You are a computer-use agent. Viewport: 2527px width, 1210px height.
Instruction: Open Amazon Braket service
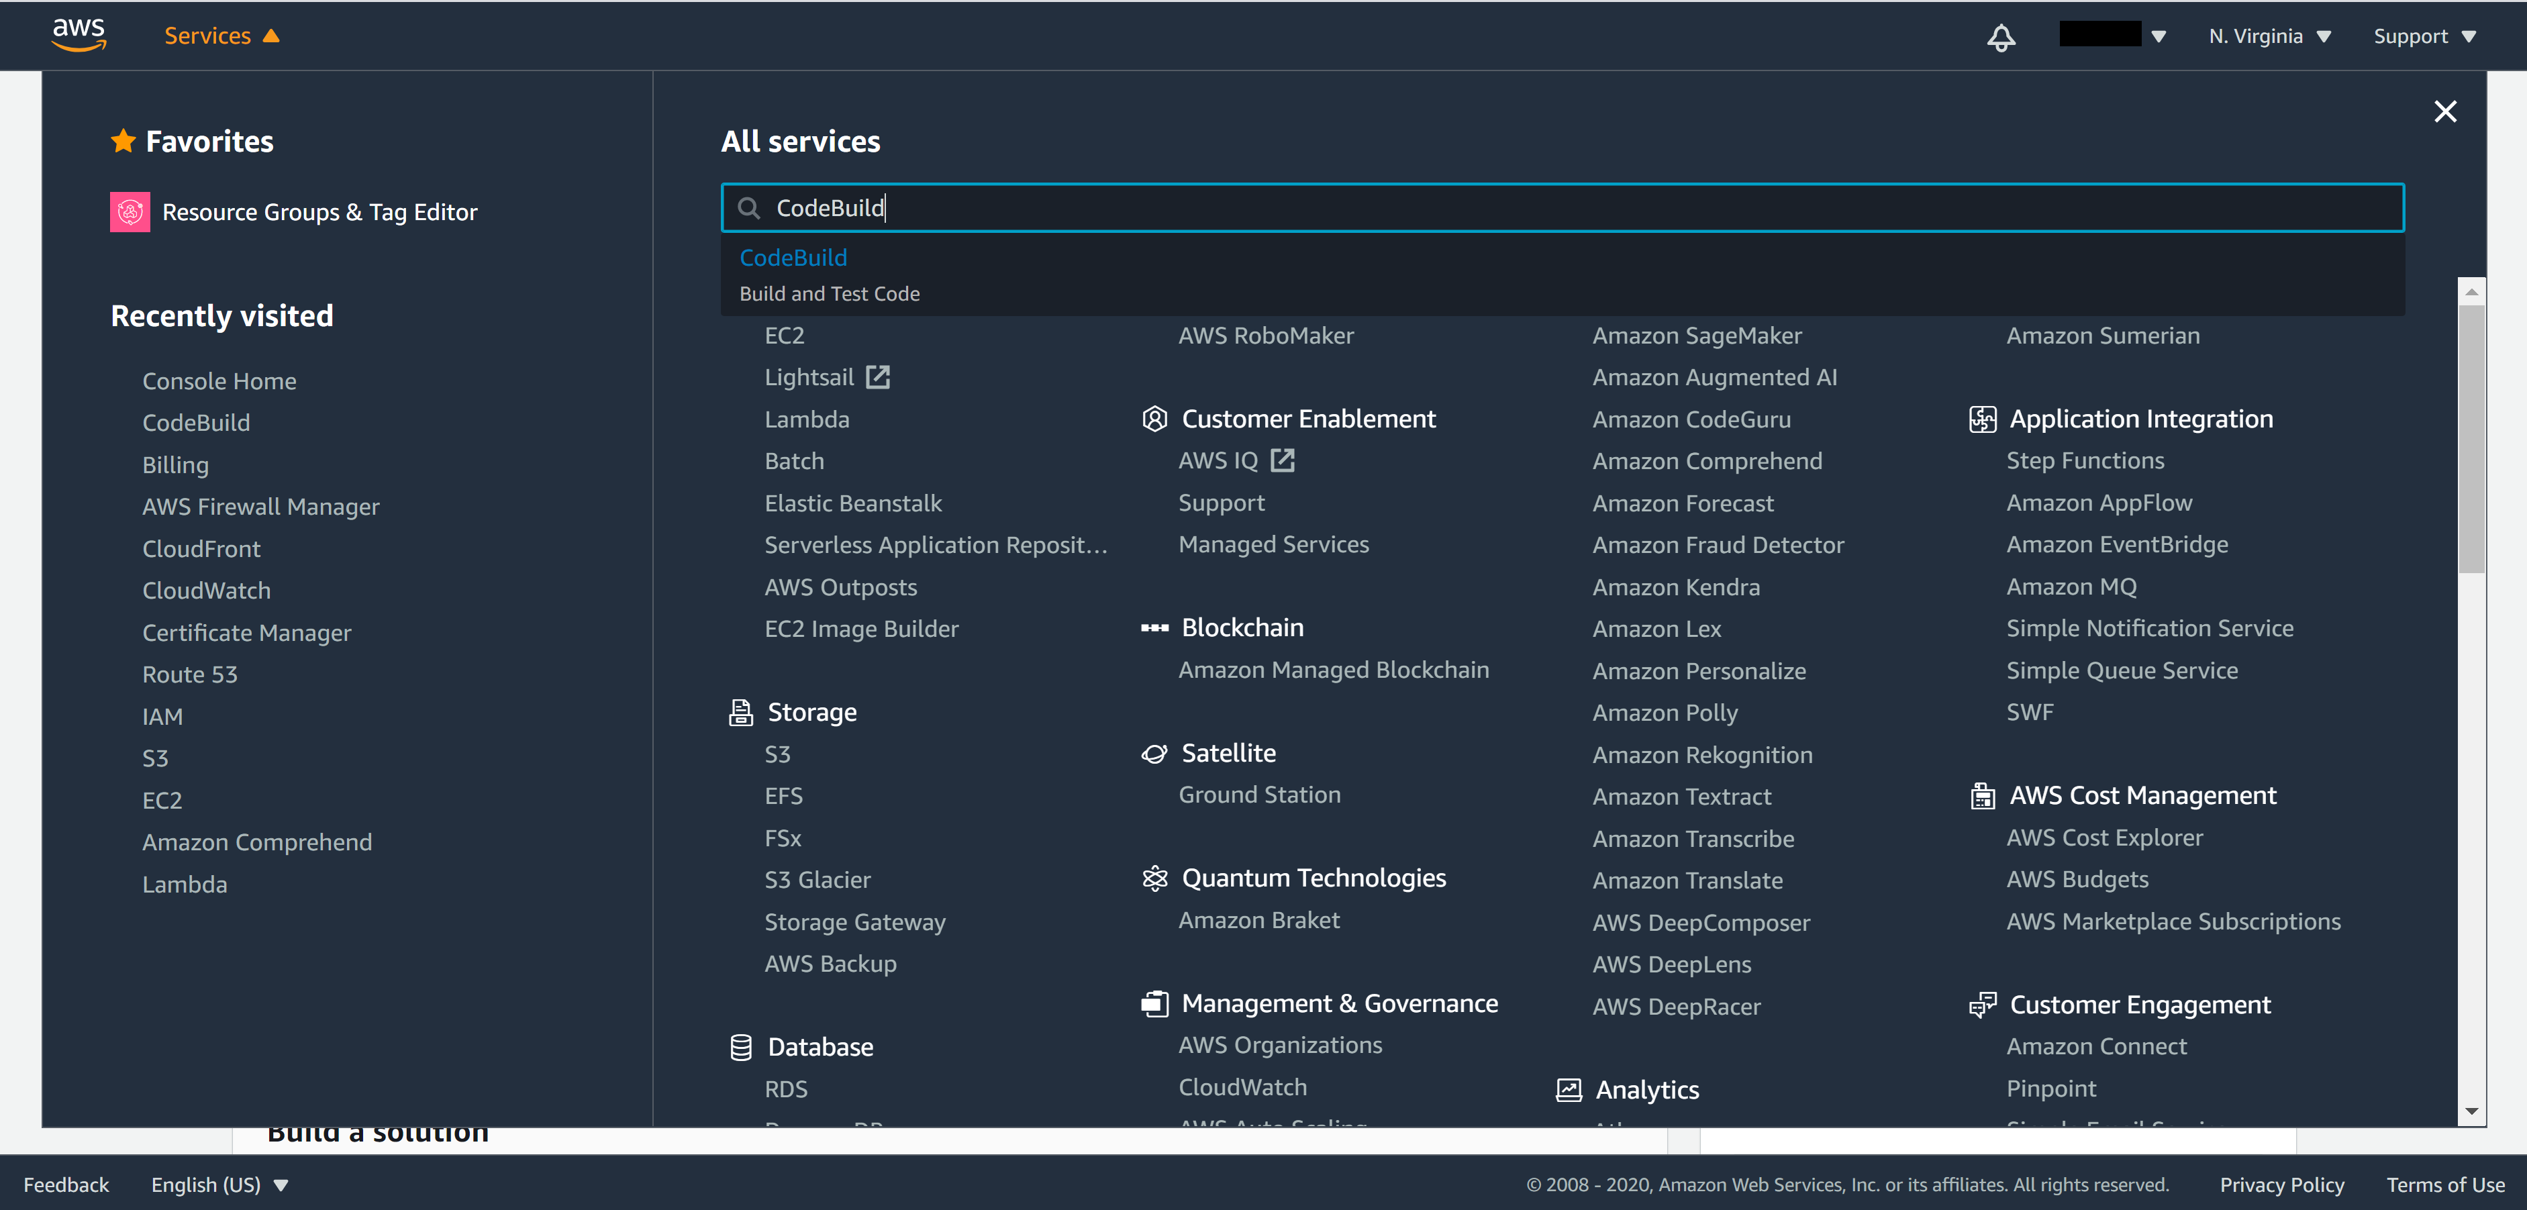(1258, 920)
